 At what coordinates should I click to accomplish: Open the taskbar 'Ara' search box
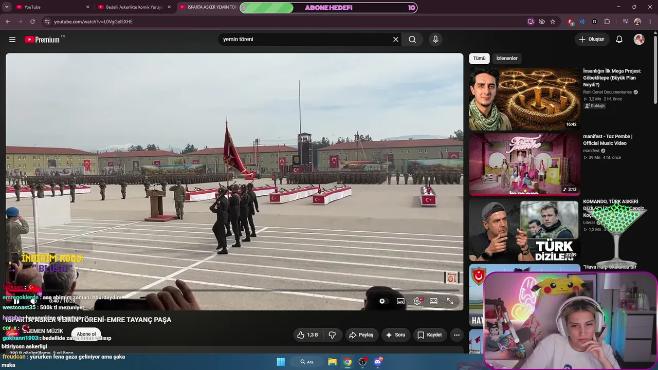[x=307, y=362]
